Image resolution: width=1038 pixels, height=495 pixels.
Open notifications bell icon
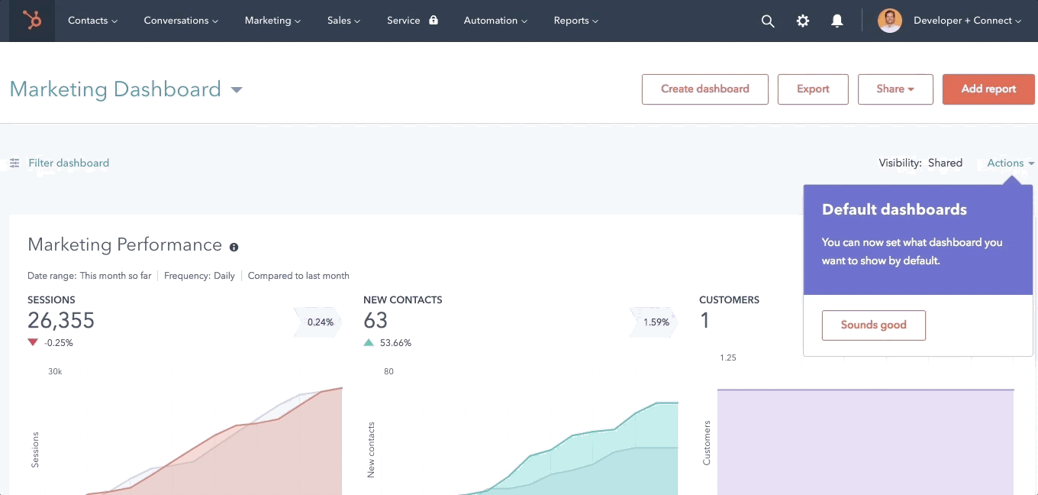coord(837,21)
